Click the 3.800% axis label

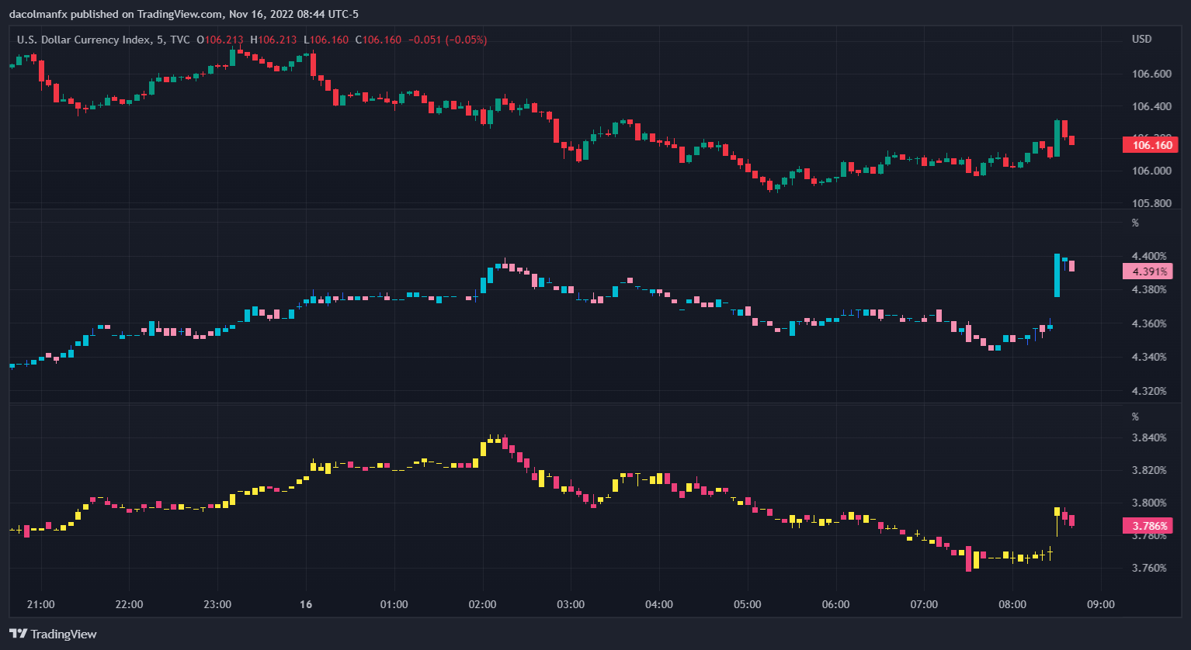[1150, 503]
